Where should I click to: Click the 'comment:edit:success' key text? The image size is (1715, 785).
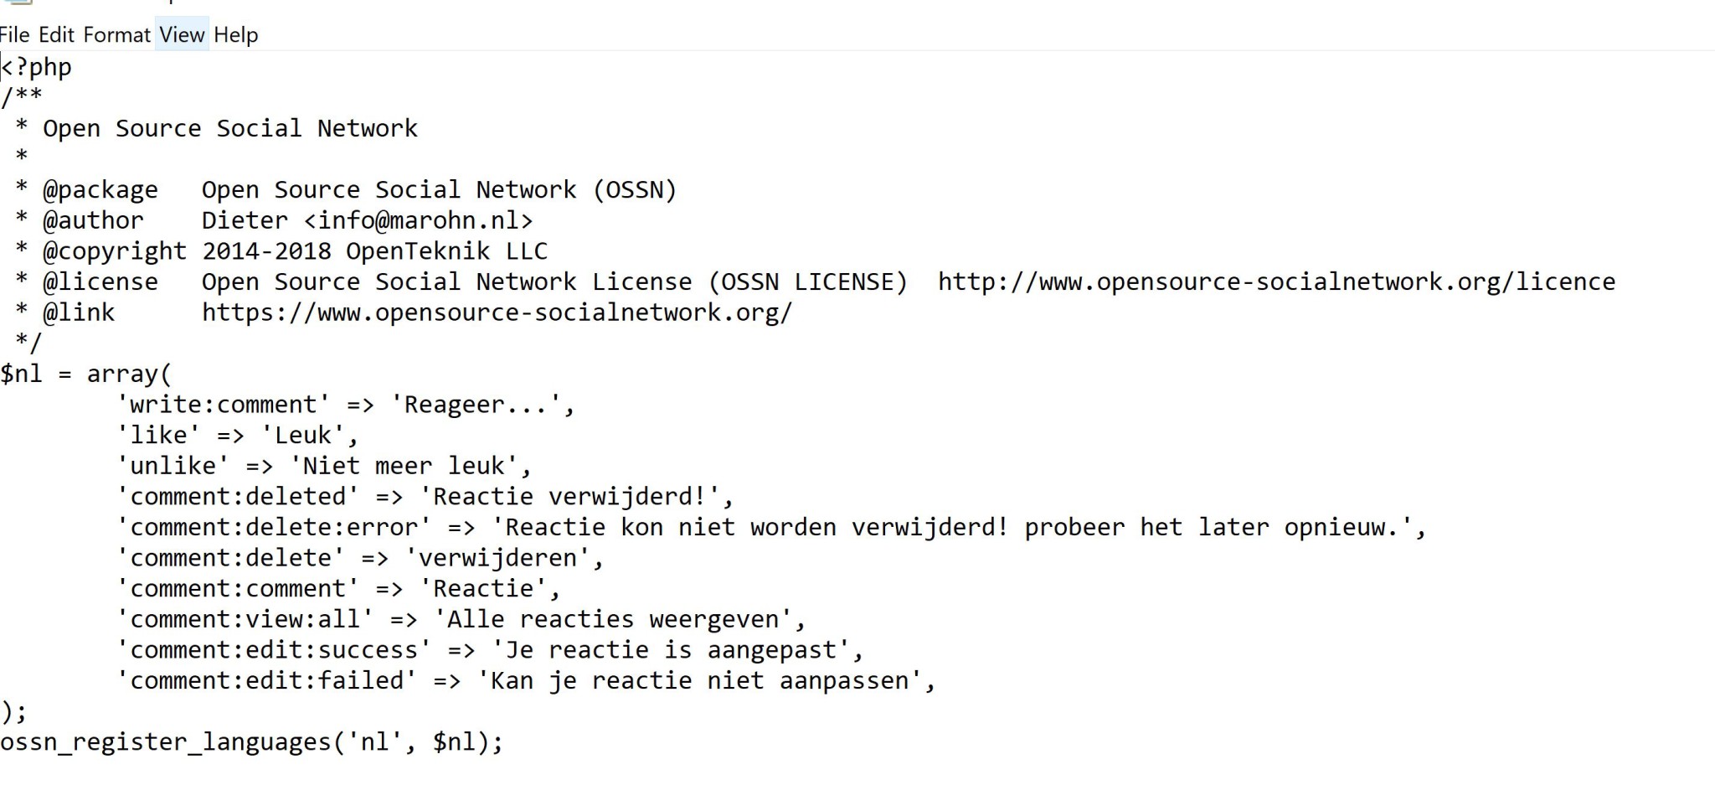[274, 650]
